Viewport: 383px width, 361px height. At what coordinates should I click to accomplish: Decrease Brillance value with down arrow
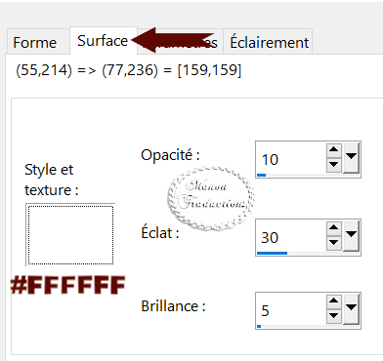pos(333,315)
